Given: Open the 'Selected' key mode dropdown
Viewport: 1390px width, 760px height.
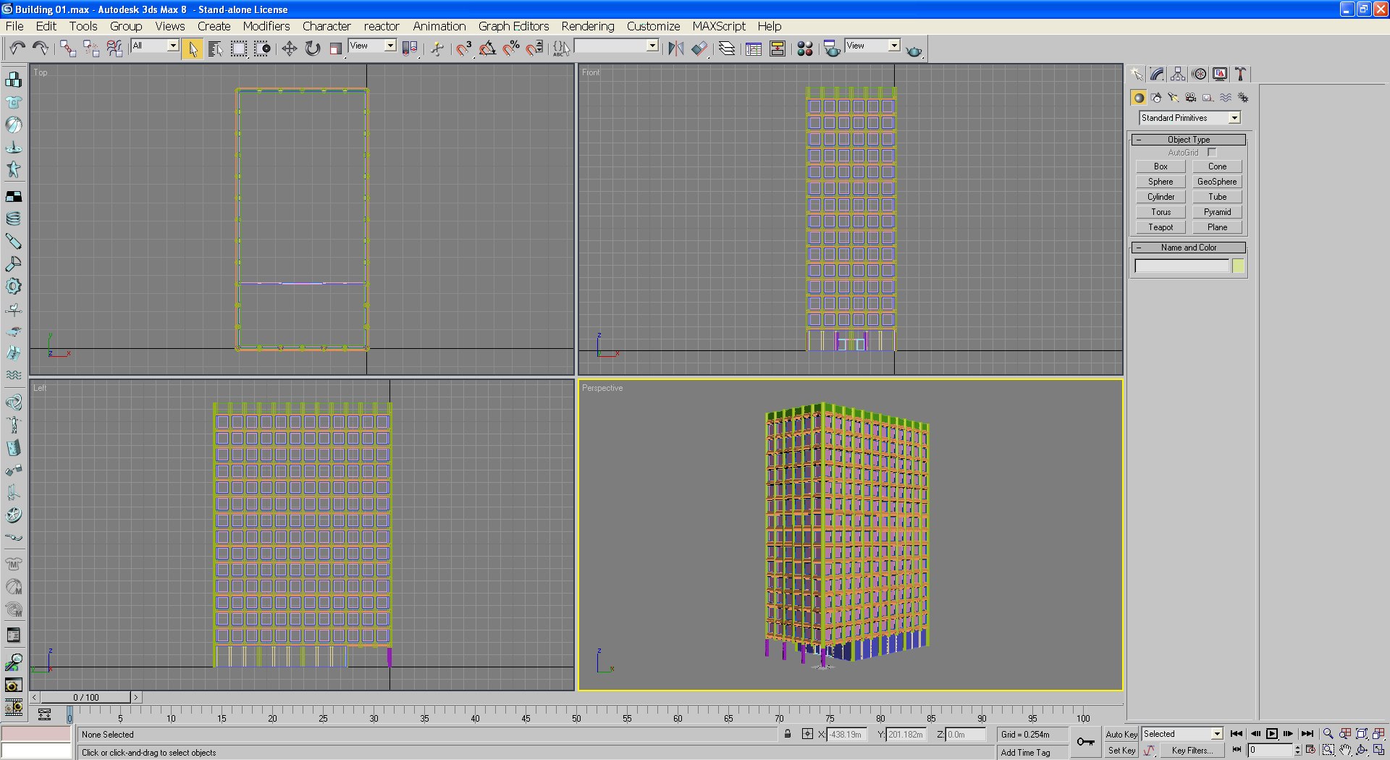Looking at the screenshot, I should click(x=1217, y=734).
